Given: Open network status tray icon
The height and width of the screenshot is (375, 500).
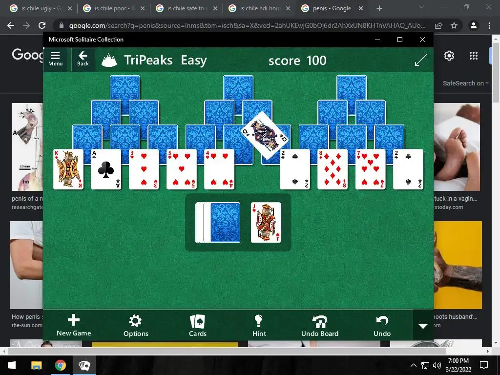Looking at the screenshot, I should click(x=425, y=365).
